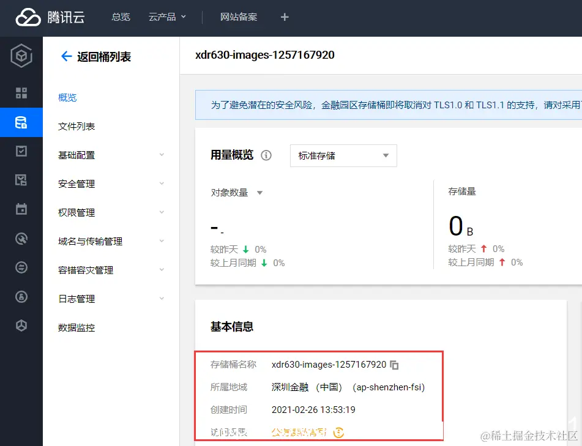
Task: Click the 存储量 label
Action: (x=461, y=191)
